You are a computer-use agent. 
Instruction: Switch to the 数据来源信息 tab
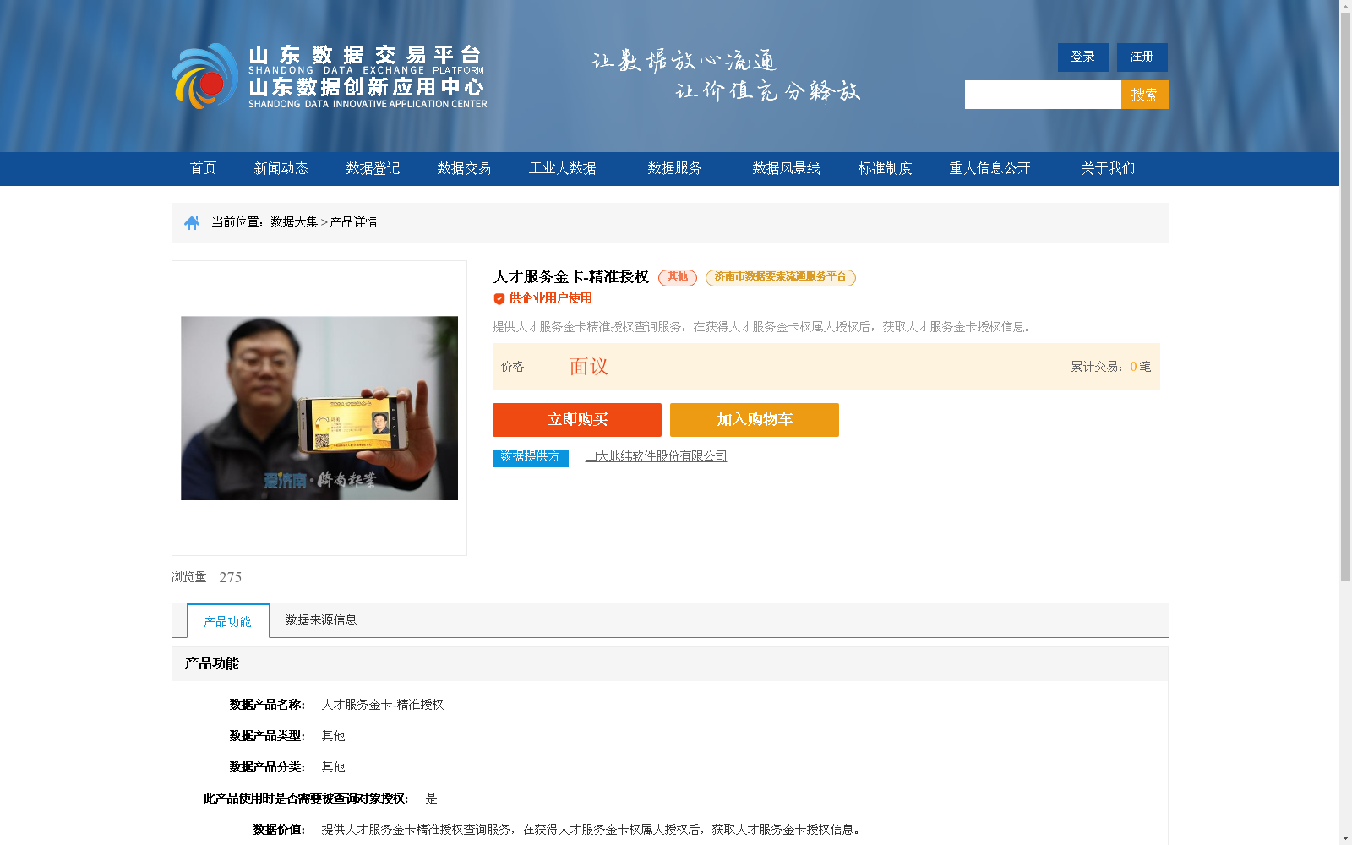click(x=319, y=619)
